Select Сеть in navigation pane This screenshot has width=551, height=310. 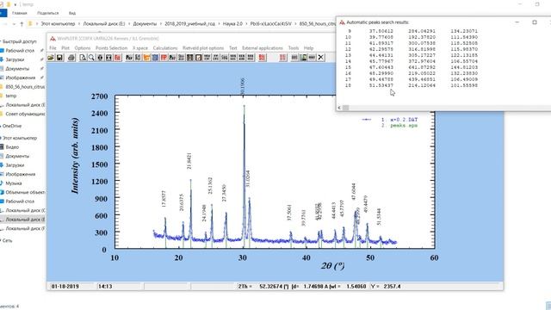click(x=7, y=240)
